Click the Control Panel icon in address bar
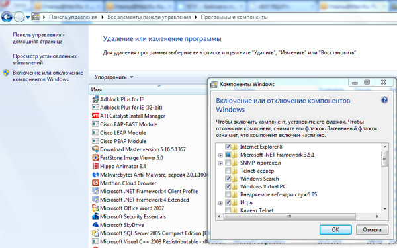Screen dimensions: 397x248 (36, 17)
